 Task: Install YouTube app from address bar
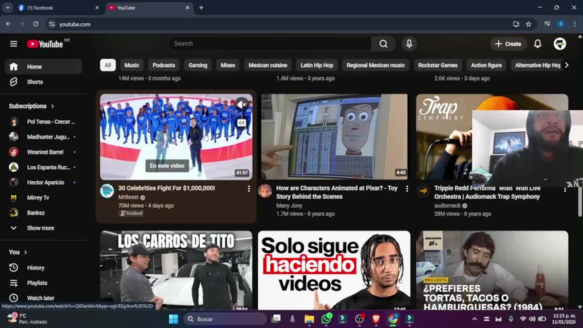click(516, 24)
